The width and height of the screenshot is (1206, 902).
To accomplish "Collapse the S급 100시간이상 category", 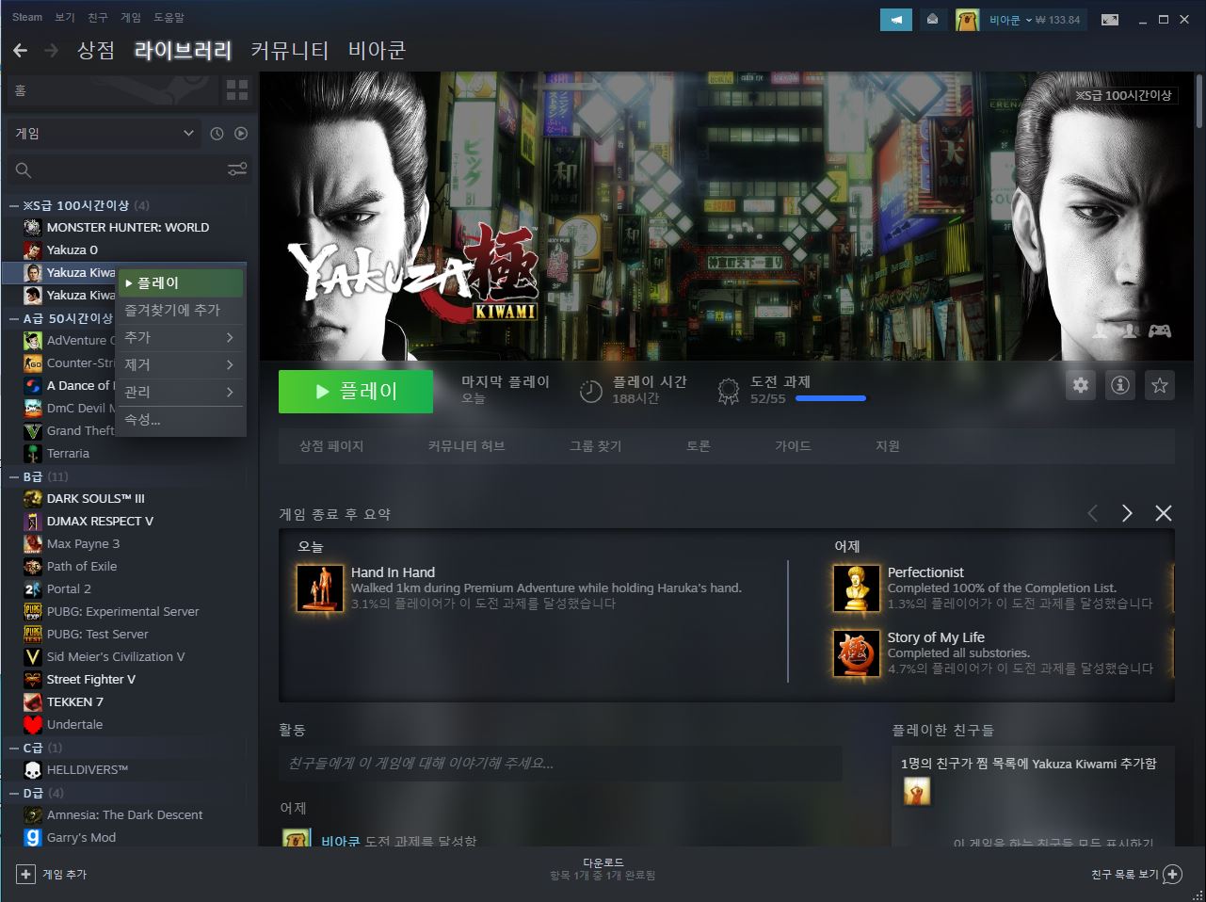I will [14, 205].
